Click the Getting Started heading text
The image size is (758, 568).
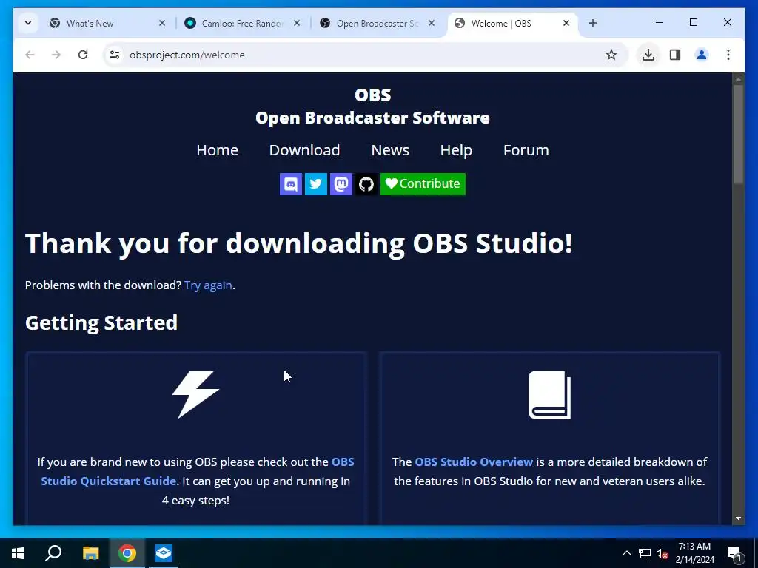click(x=101, y=322)
